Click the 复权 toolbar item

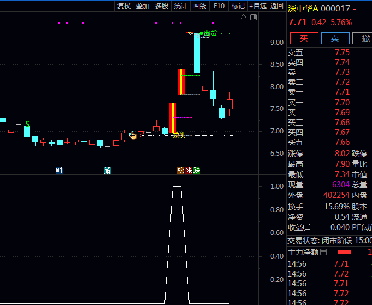pos(124,5)
